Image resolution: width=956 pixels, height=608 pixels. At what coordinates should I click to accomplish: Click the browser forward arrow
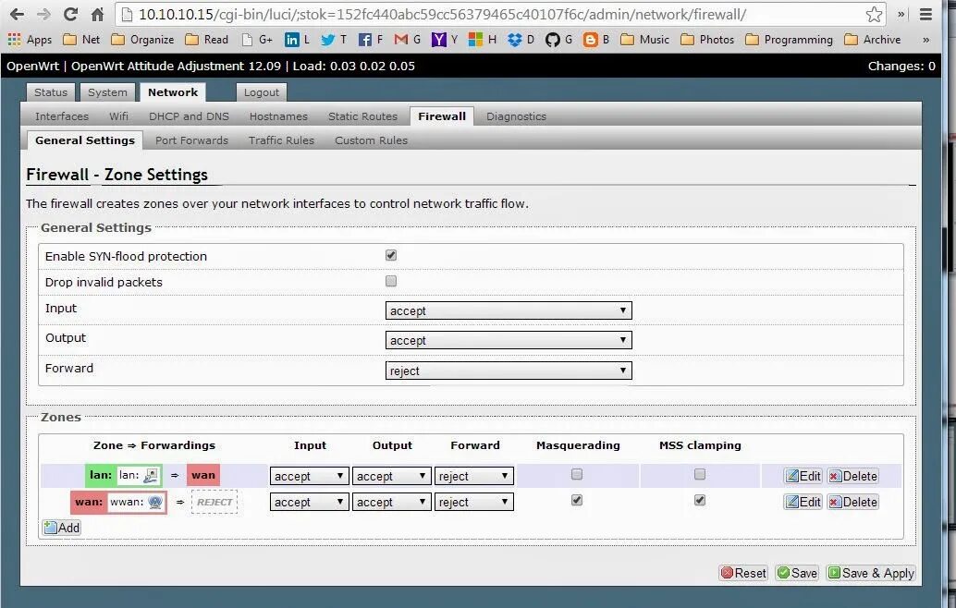43,14
